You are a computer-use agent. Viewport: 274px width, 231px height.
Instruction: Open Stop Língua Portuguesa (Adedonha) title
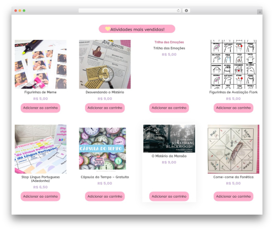pos(41,179)
